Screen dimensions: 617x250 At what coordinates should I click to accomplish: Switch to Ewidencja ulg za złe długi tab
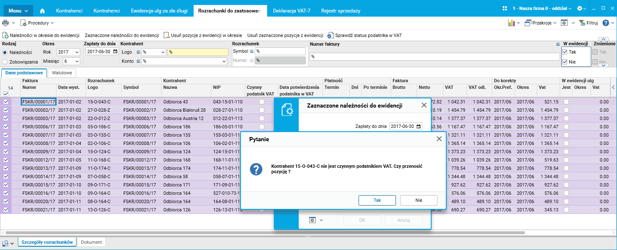pos(159,10)
